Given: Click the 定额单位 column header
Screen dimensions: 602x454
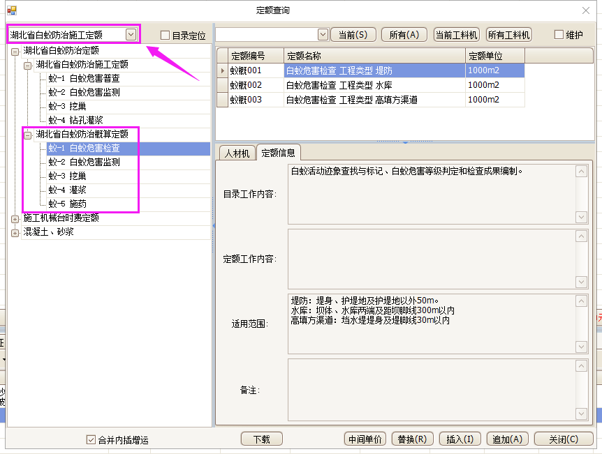Looking at the screenshot, I should pyautogui.click(x=494, y=56).
